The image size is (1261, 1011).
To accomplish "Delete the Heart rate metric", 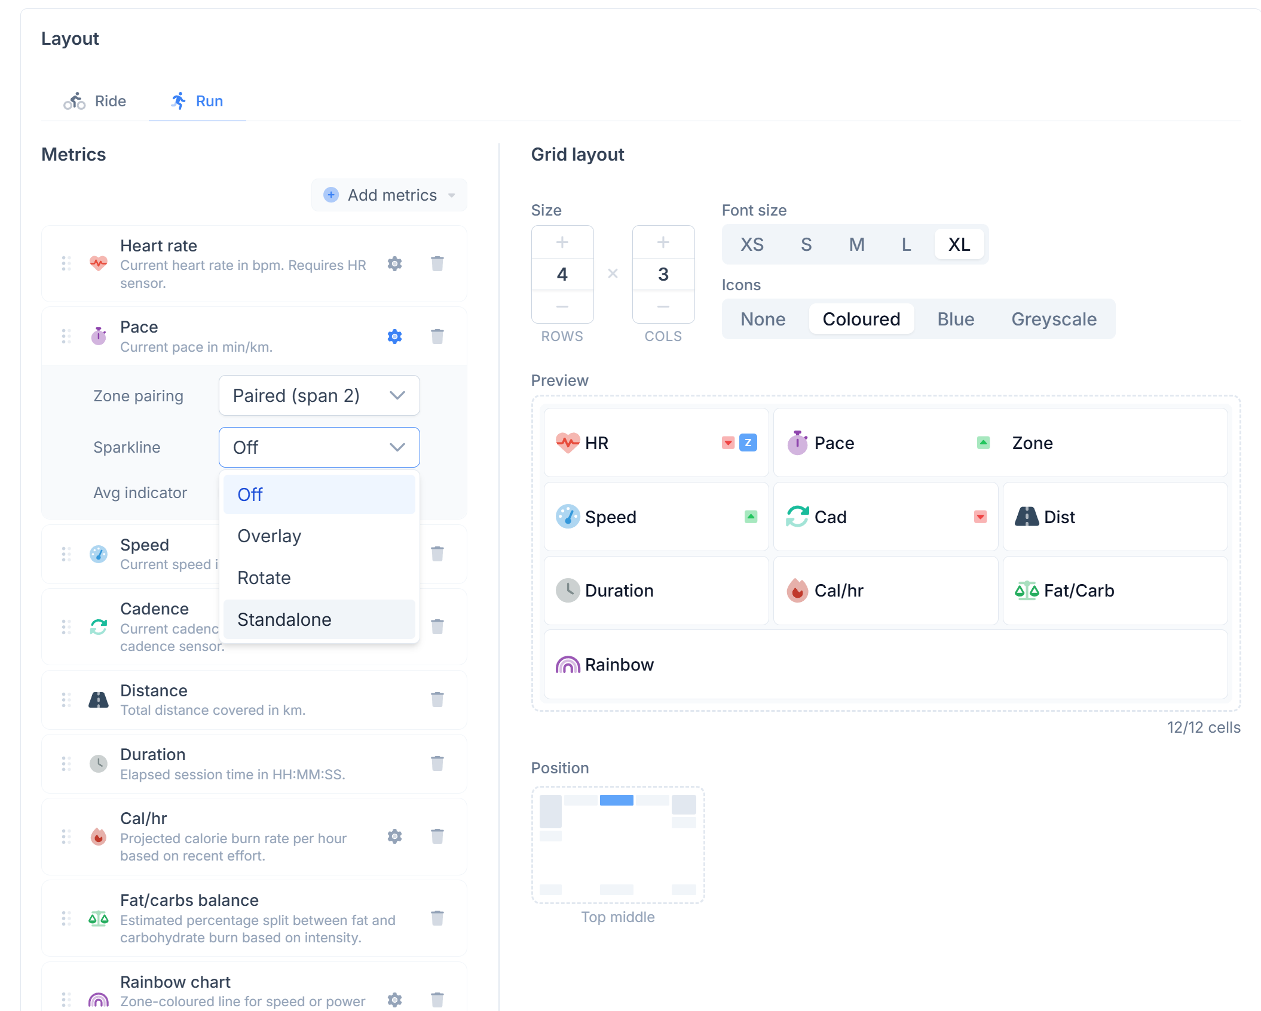I will [x=437, y=263].
